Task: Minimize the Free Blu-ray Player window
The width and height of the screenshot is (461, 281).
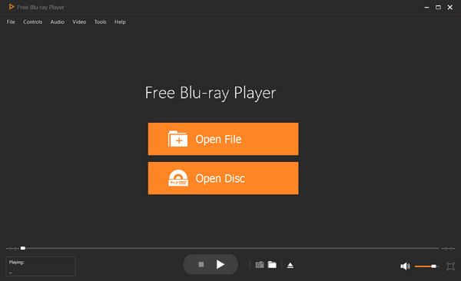Action: coord(426,8)
